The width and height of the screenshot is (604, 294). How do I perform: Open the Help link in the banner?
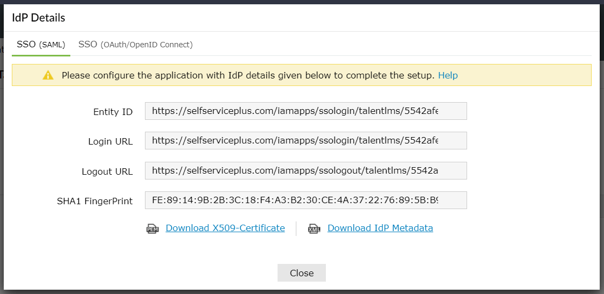pyautogui.click(x=448, y=75)
